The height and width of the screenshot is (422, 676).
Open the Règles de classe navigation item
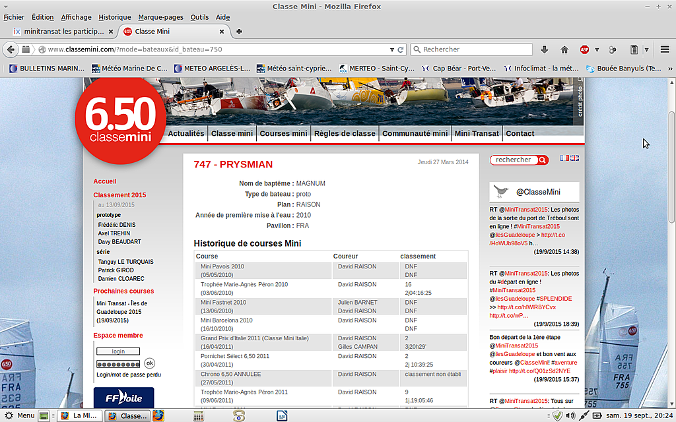tap(345, 133)
